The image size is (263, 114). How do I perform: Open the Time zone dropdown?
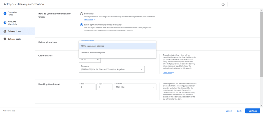112,69
